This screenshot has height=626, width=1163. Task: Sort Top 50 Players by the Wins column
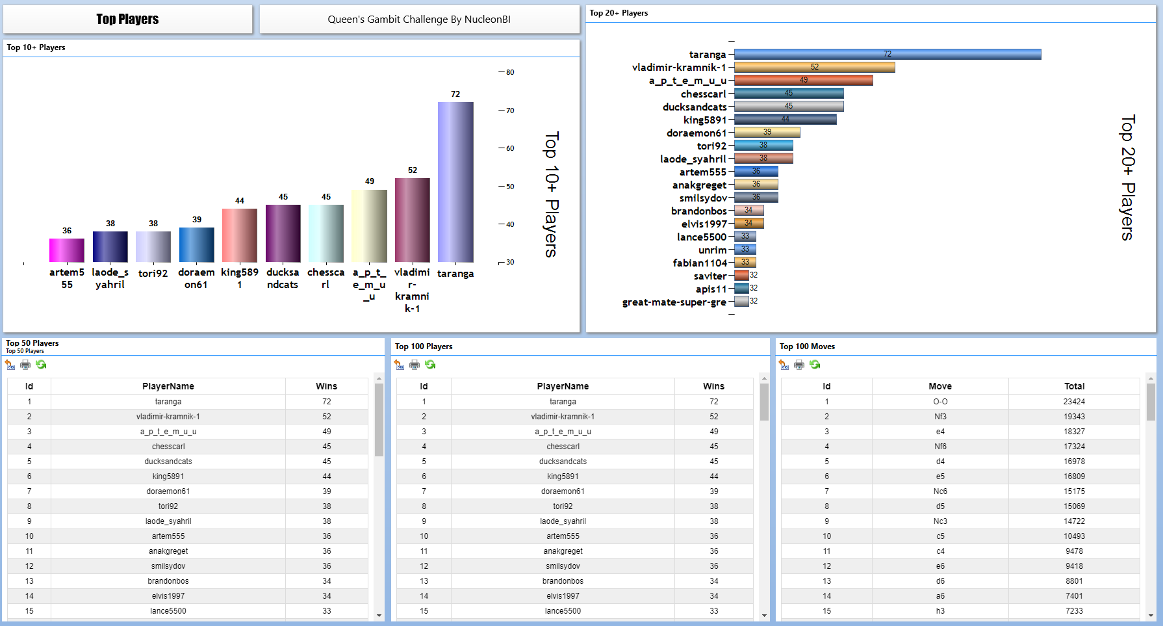tap(327, 385)
